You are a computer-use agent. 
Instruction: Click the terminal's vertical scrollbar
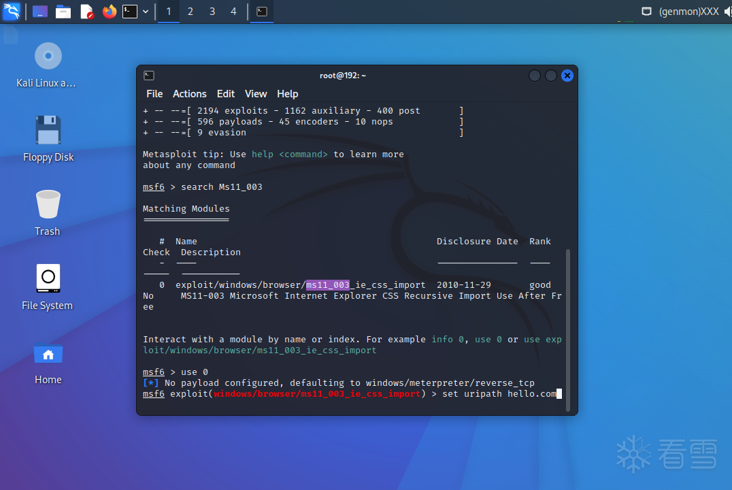pos(568,330)
